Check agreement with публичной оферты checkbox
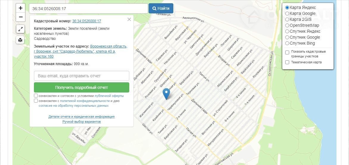 pos(36,96)
